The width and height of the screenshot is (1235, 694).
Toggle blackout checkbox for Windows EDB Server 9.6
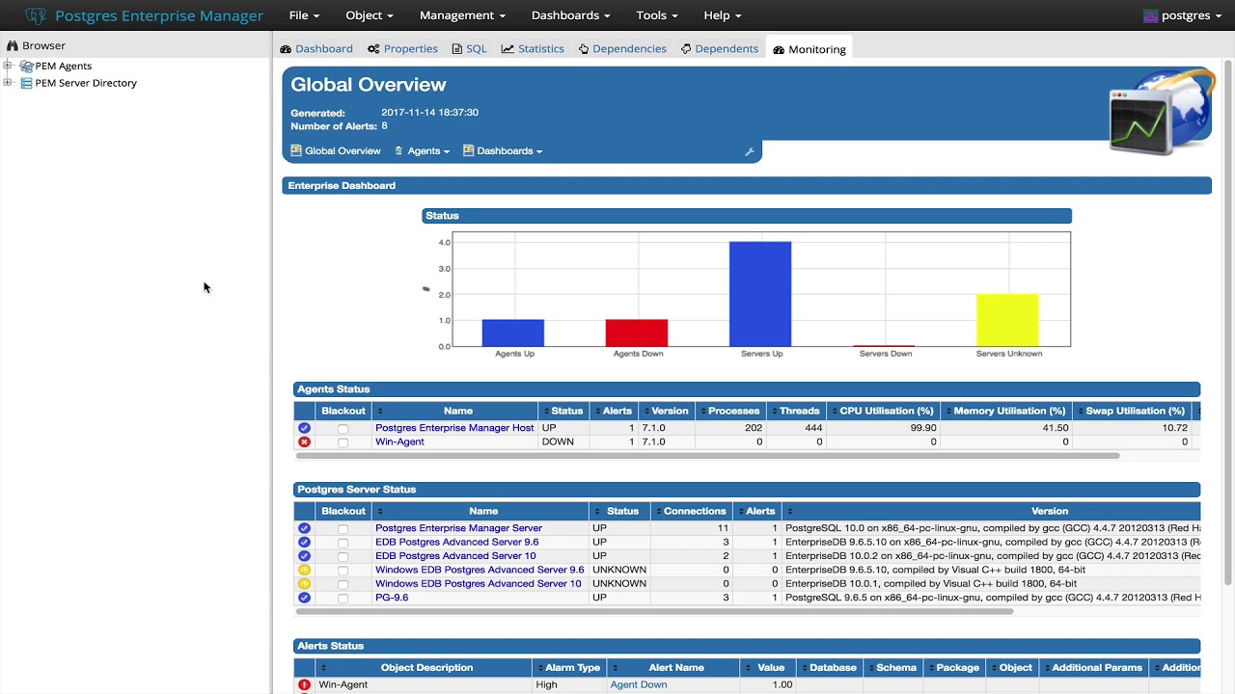click(343, 571)
